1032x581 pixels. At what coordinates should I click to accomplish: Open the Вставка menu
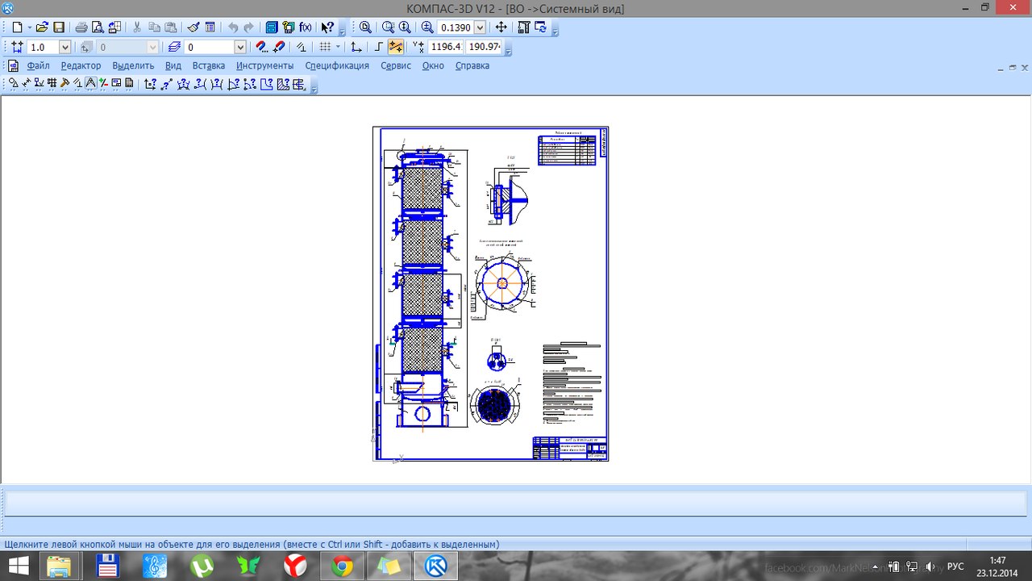click(209, 65)
